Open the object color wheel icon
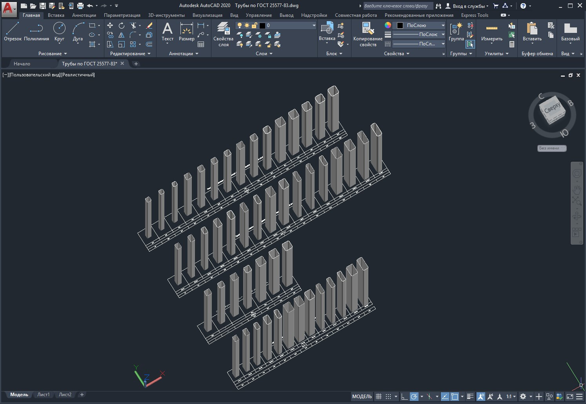 pos(388,25)
